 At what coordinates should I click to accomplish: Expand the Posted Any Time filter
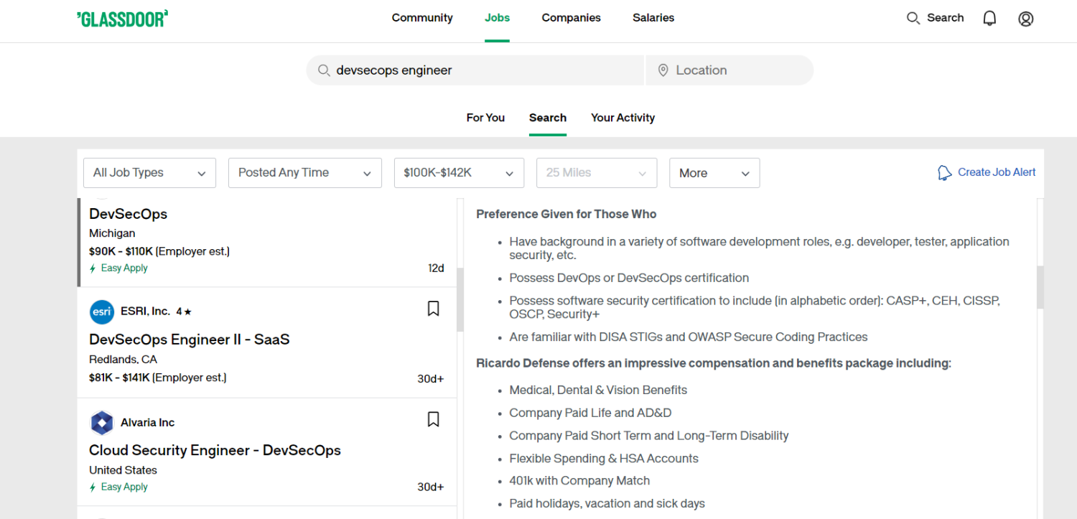(305, 173)
